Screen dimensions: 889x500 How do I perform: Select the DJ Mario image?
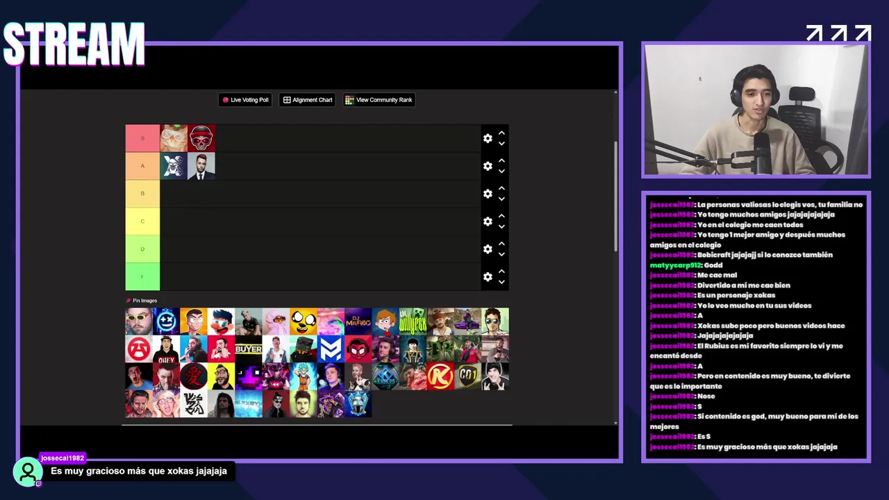[358, 322]
